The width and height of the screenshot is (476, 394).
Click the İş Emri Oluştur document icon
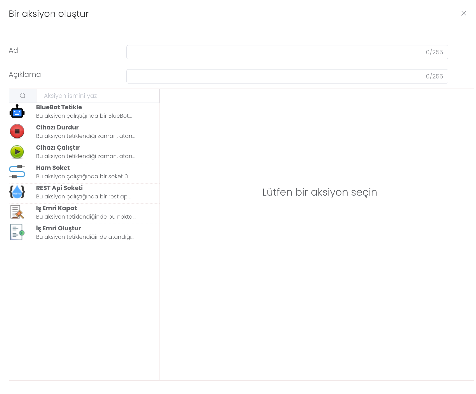(x=17, y=232)
